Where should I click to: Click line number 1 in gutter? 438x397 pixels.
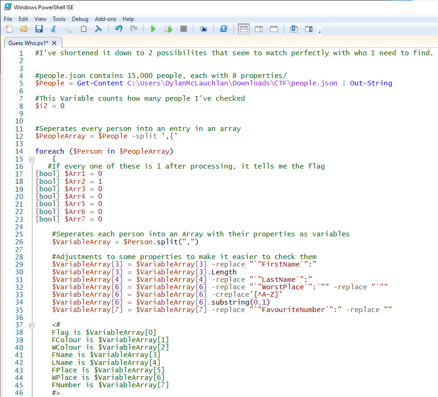[x=21, y=53]
